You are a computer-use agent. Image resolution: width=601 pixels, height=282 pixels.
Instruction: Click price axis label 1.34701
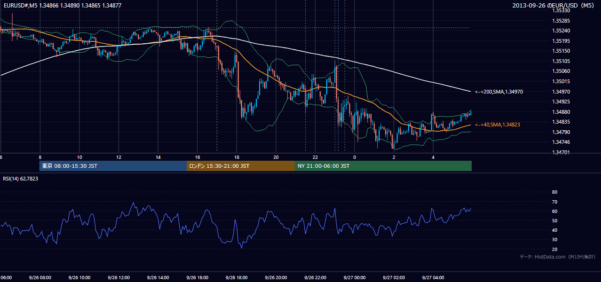(561, 152)
